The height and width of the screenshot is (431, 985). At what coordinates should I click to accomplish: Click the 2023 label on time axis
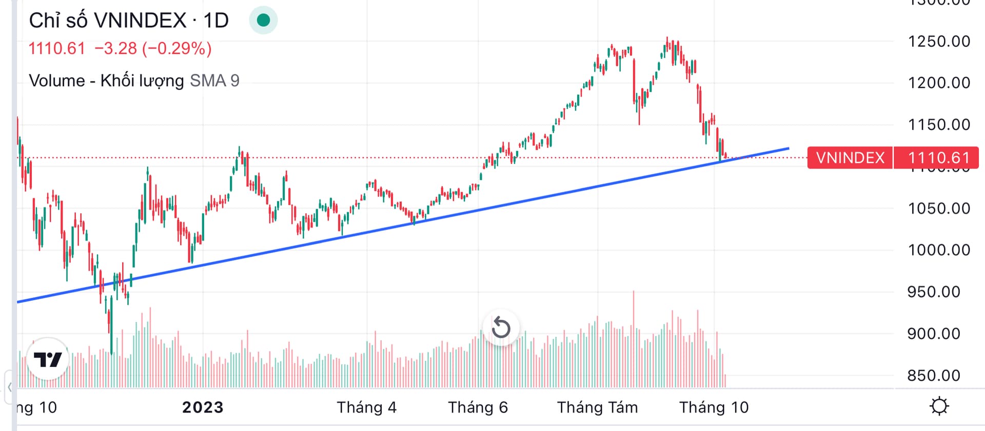(203, 407)
